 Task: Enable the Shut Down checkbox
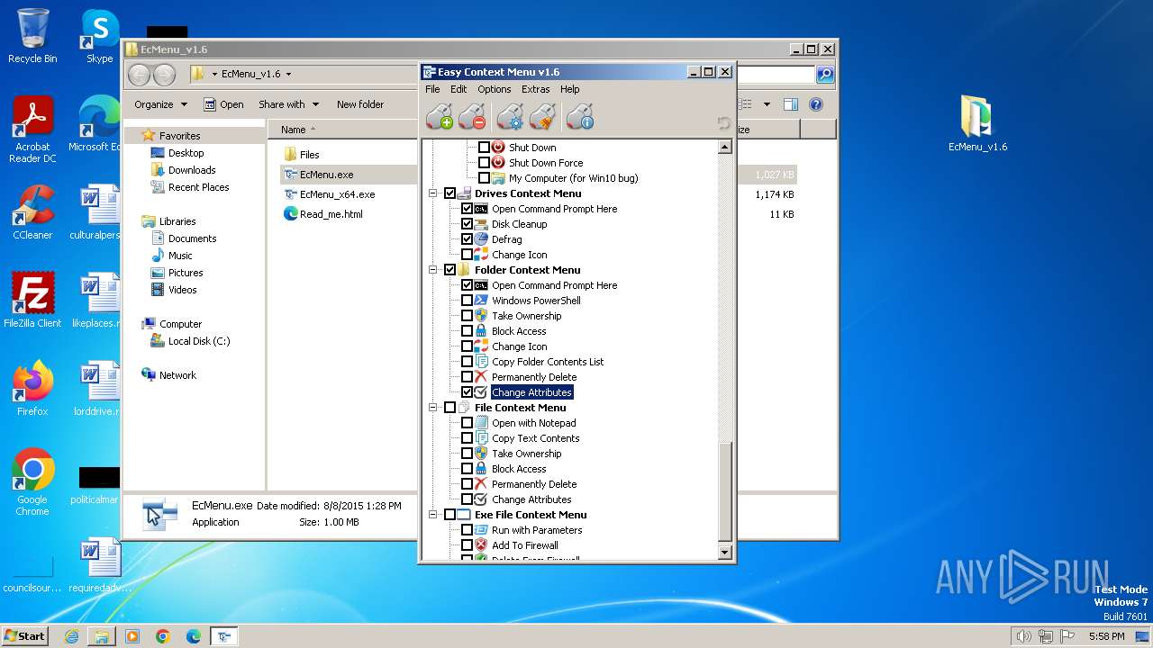484,148
